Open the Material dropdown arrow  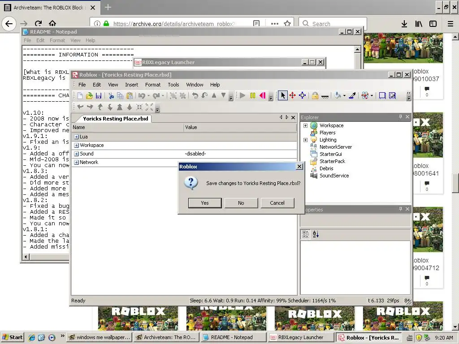tap(372, 96)
